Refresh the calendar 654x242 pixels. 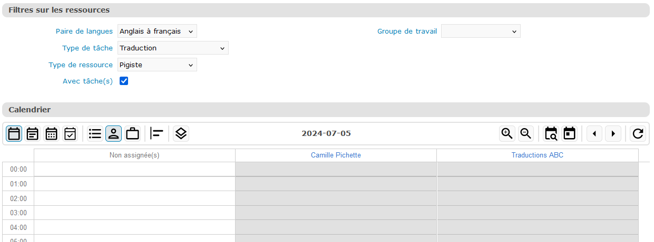click(638, 134)
